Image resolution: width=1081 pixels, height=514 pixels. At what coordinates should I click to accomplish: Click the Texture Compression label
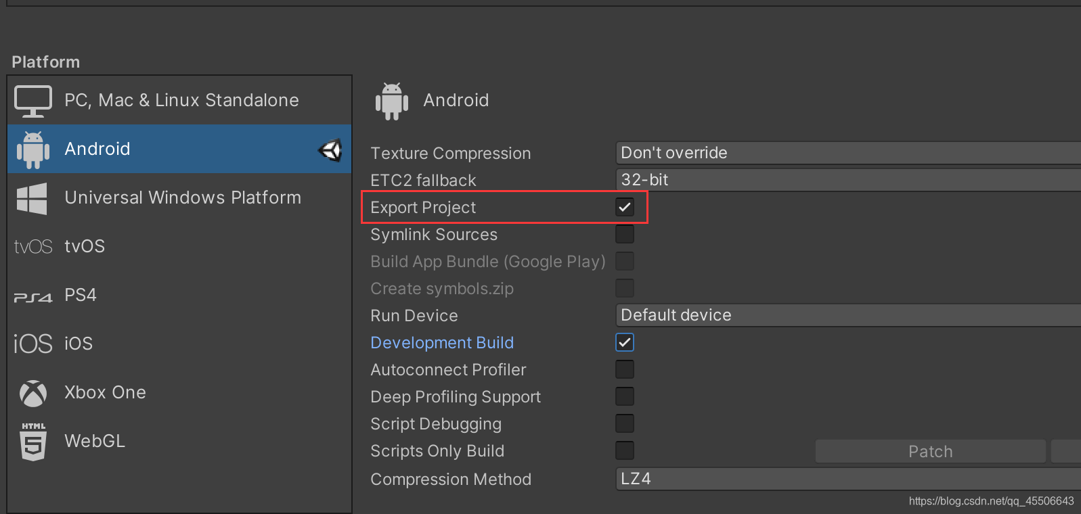click(451, 154)
